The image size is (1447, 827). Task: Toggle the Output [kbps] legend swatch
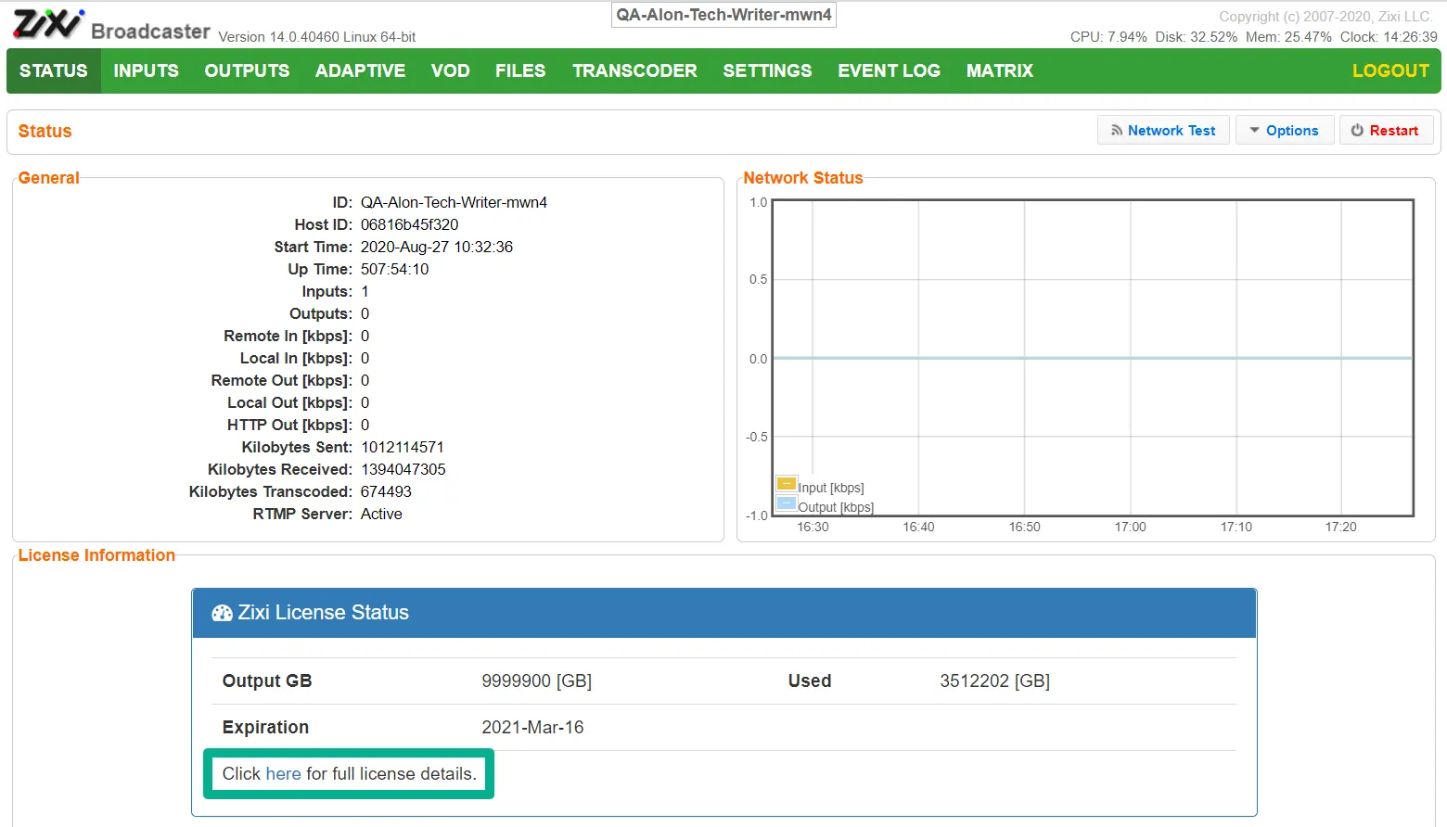pos(787,503)
